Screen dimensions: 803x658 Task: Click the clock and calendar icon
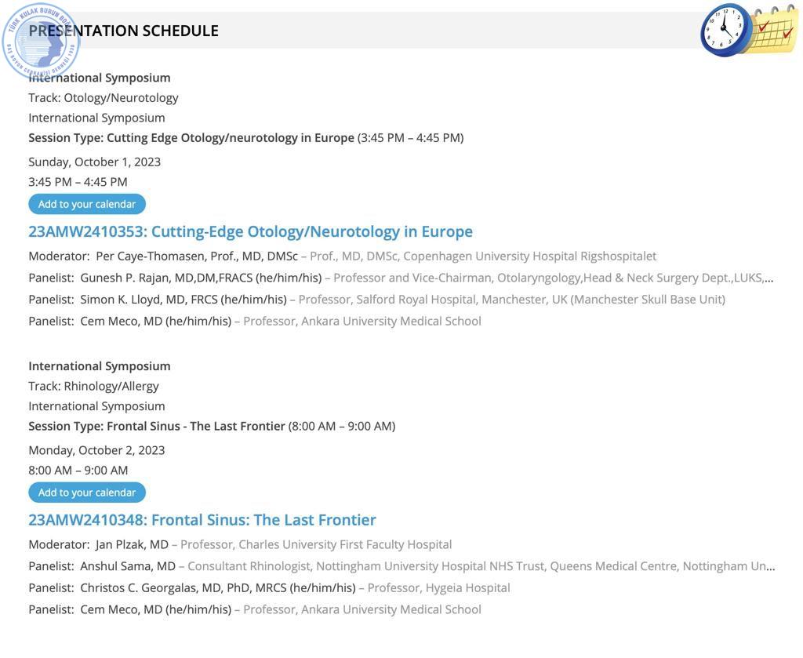click(x=749, y=30)
